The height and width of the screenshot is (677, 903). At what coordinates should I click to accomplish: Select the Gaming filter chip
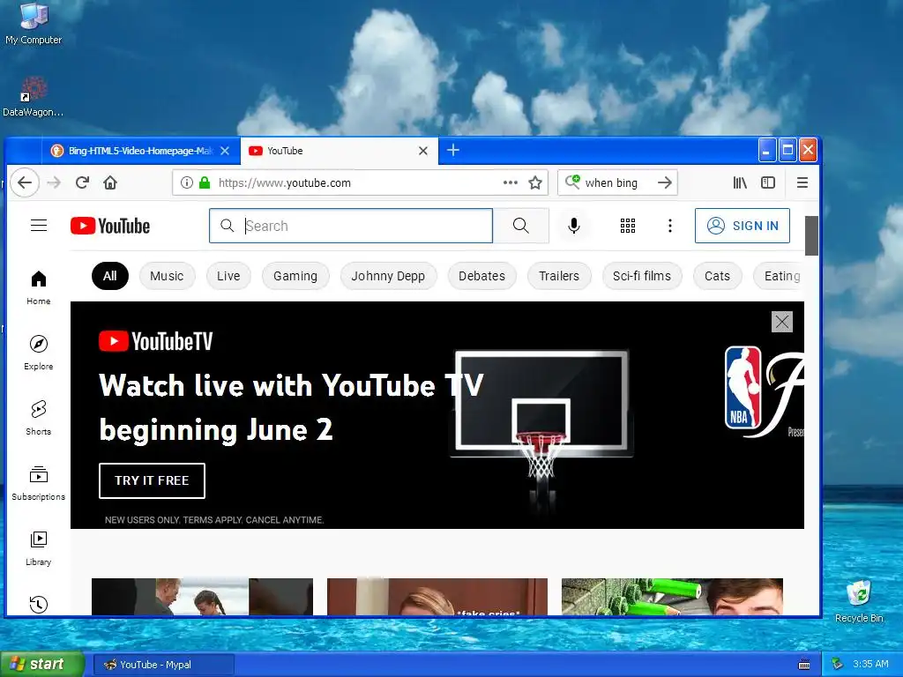pyautogui.click(x=295, y=276)
